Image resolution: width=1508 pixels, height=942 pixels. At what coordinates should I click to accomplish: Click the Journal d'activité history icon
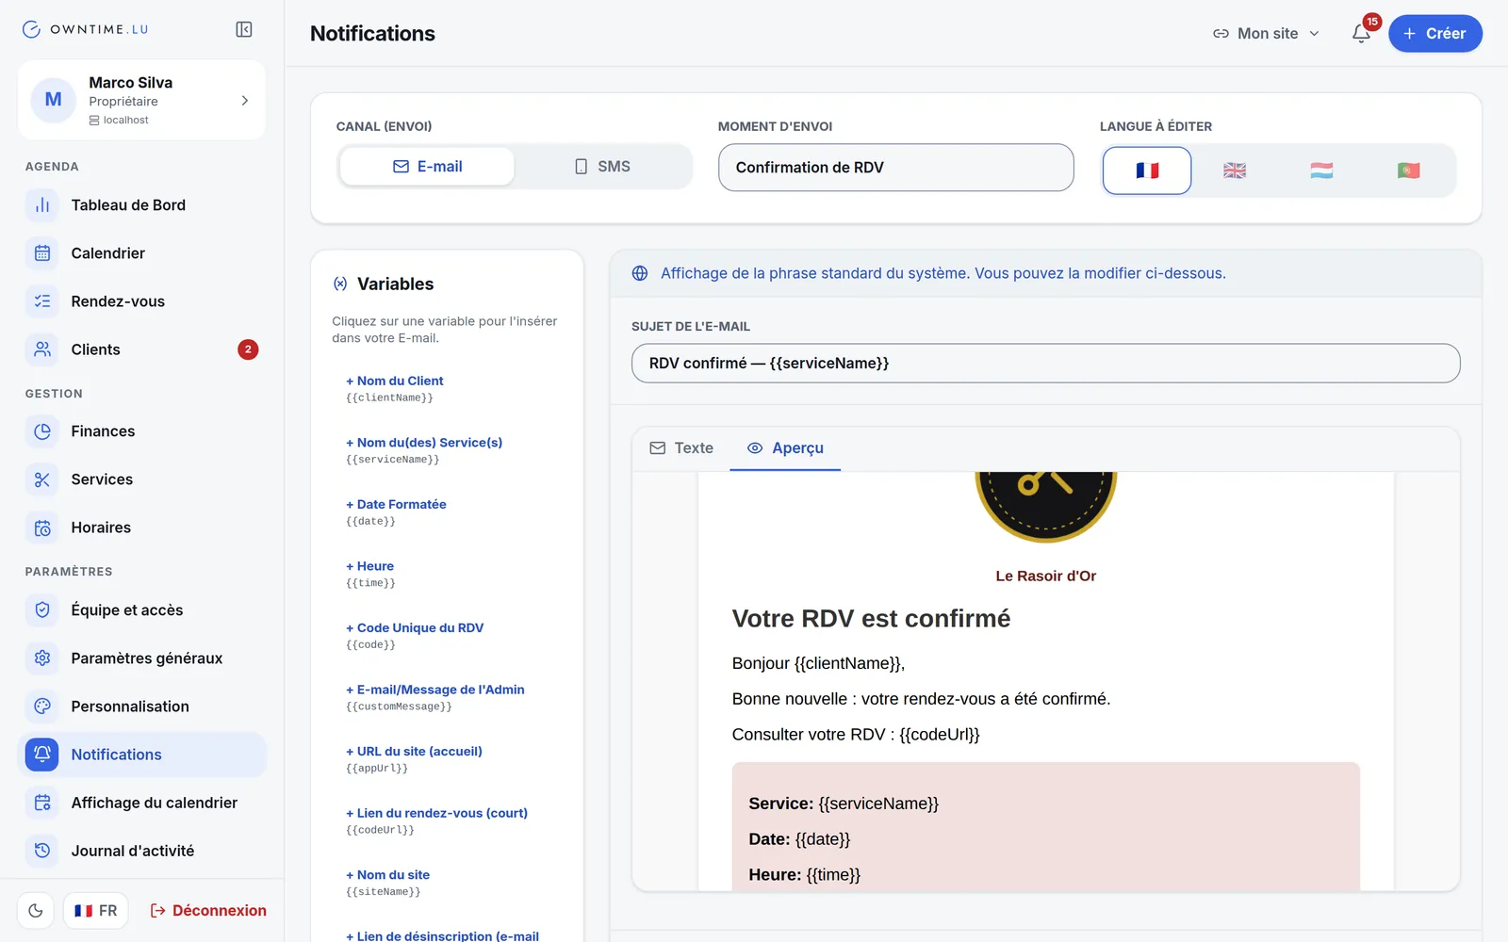pyautogui.click(x=42, y=851)
